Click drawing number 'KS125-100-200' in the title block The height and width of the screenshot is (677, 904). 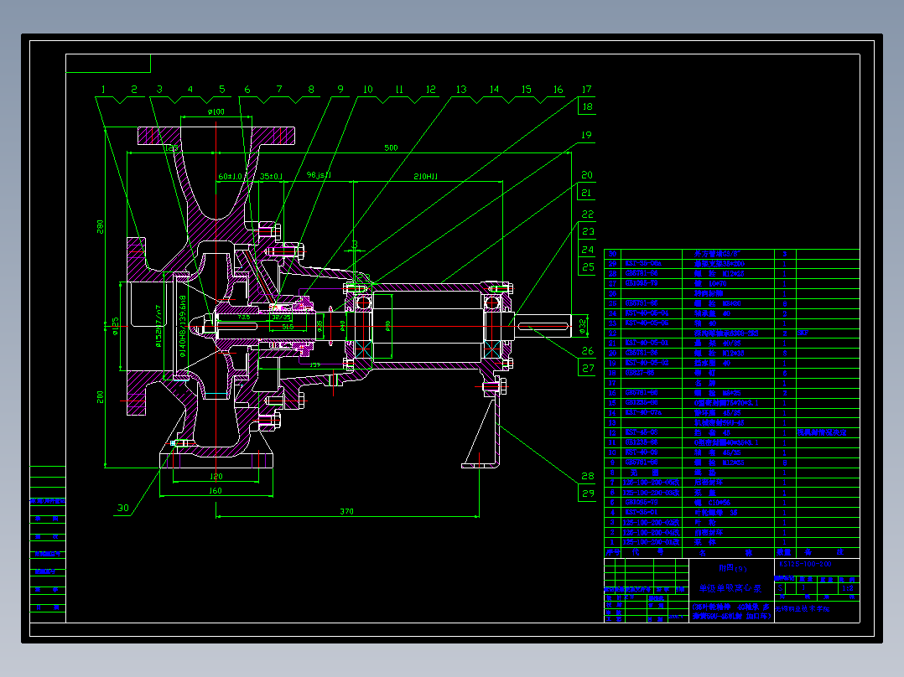(805, 565)
